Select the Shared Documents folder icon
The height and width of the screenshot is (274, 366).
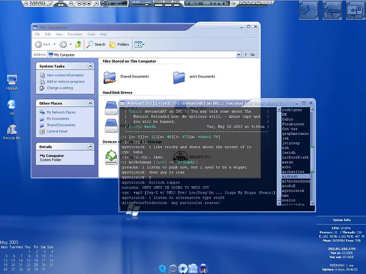pos(110,78)
